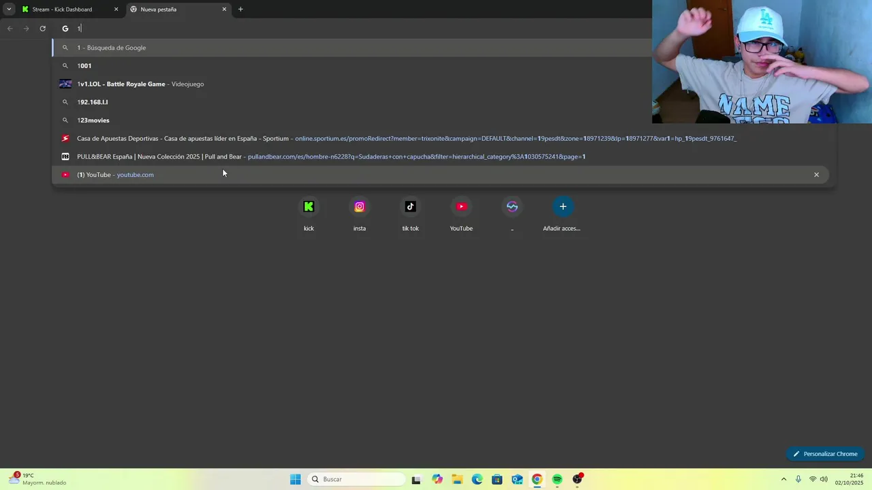
Task: Open File Explorer from taskbar
Action: point(457,479)
